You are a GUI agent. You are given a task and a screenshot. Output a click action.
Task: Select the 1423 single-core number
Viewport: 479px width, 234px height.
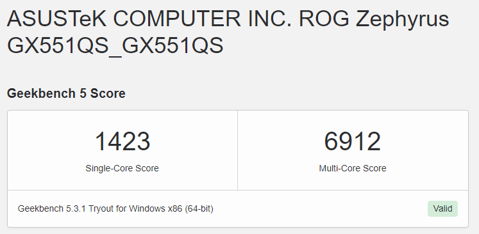122,142
